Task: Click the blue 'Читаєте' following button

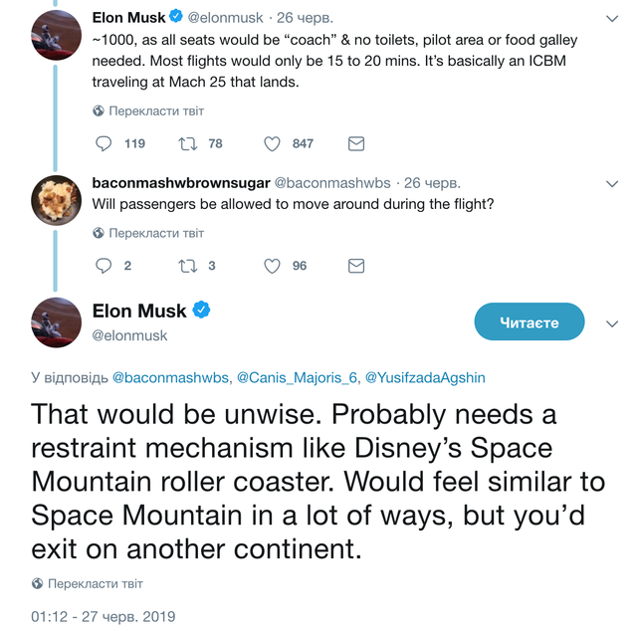Action: pos(529,322)
